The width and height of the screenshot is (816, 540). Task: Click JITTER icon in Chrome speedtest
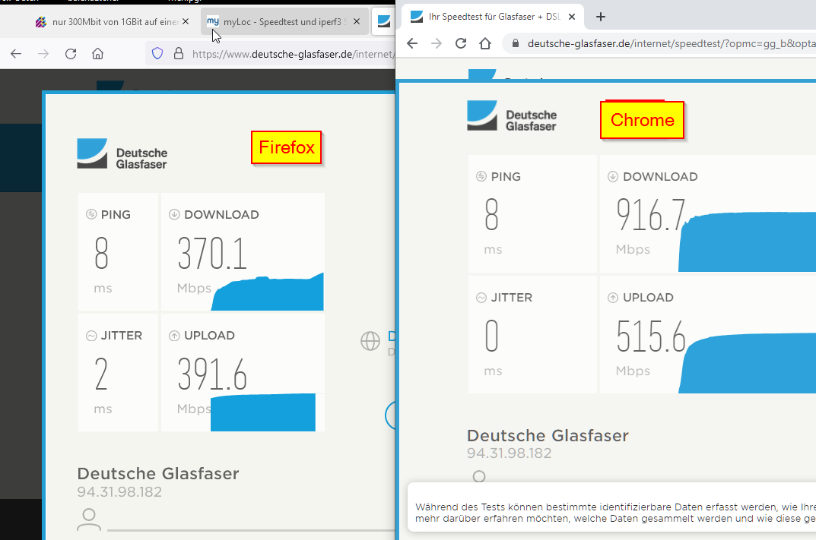[x=481, y=297]
